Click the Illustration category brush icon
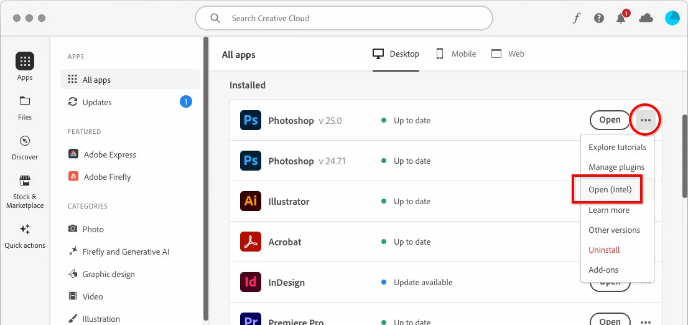Image resolution: width=688 pixels, height=325 pixels. point(73,318)
